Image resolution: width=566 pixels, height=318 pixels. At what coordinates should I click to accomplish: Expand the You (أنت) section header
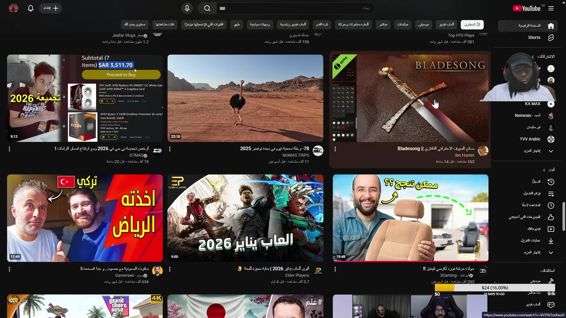pos(548,170)
